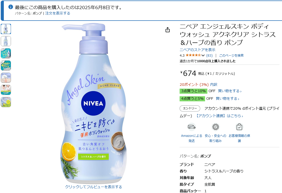
Task: Click the このページを検索 link
Action: click(231, 55)
